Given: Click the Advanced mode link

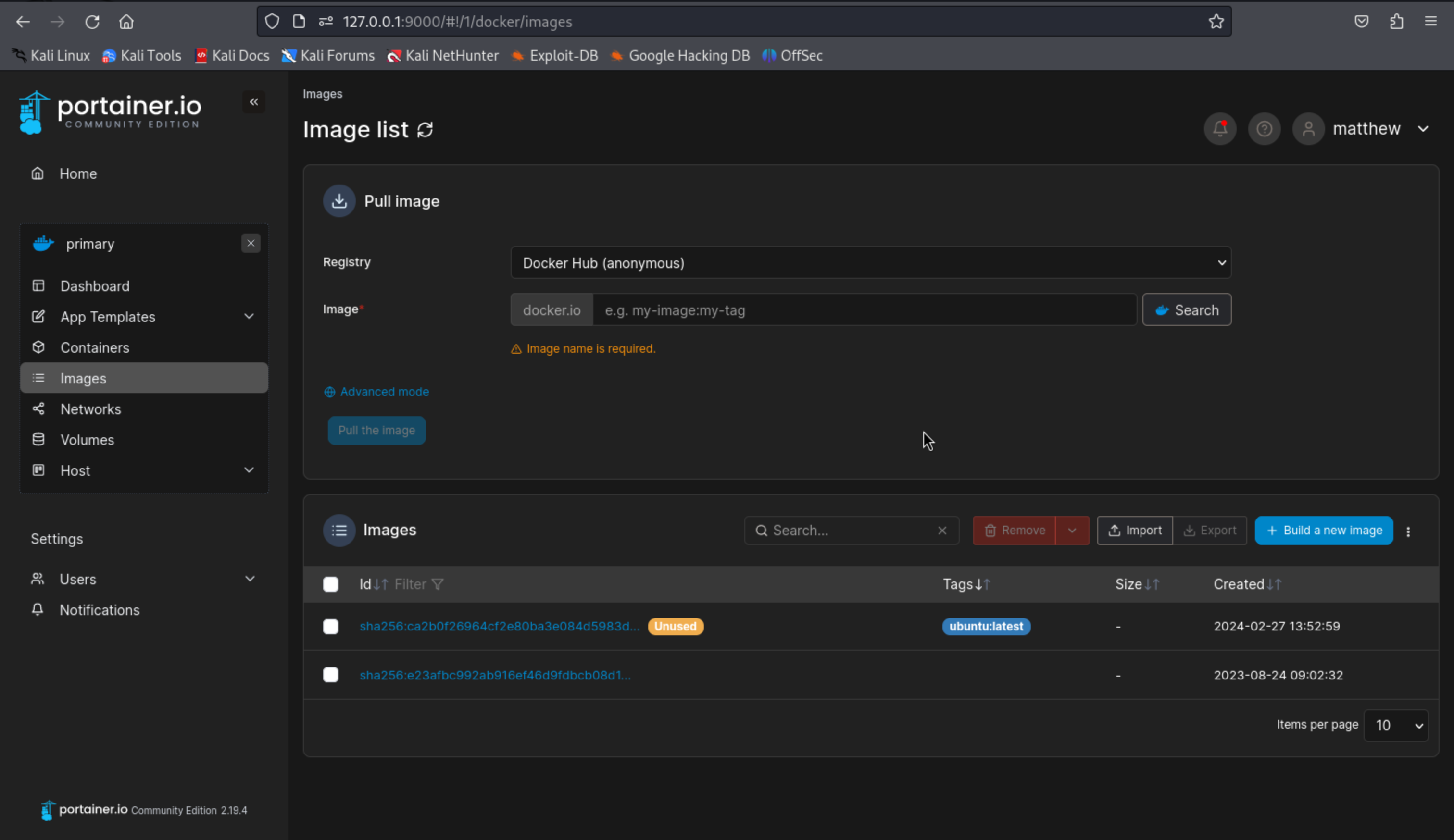Looking at the screenshot, I should point(384,392).
